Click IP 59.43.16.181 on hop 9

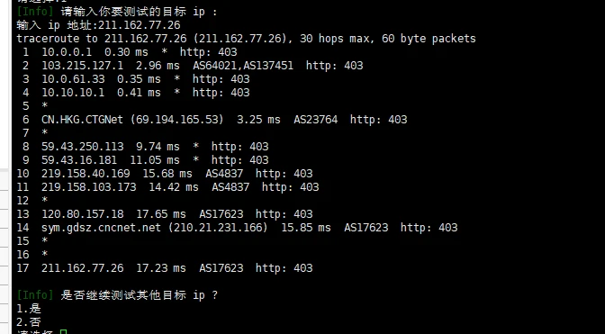[79, 160]
